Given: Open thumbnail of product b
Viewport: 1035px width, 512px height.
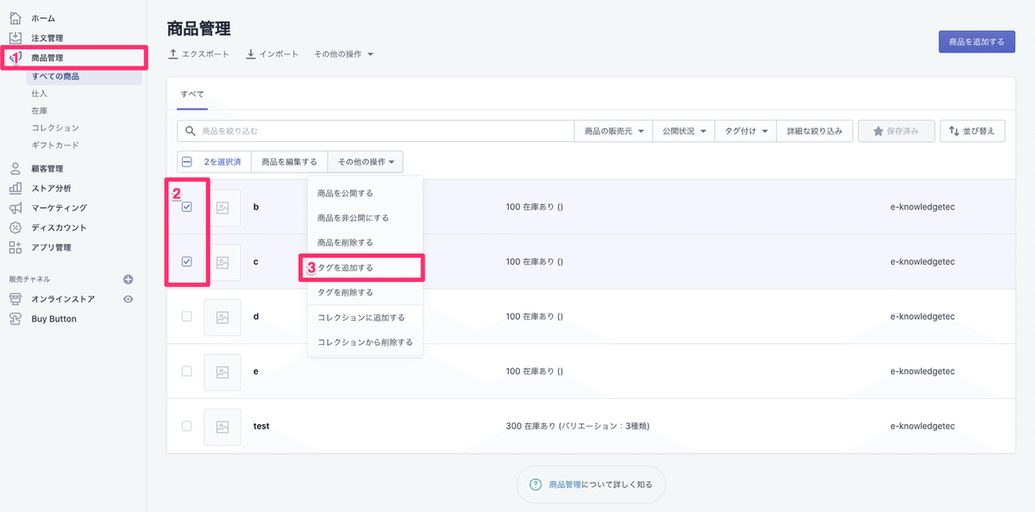Looking at the screenshot, I should click(223, 207).
